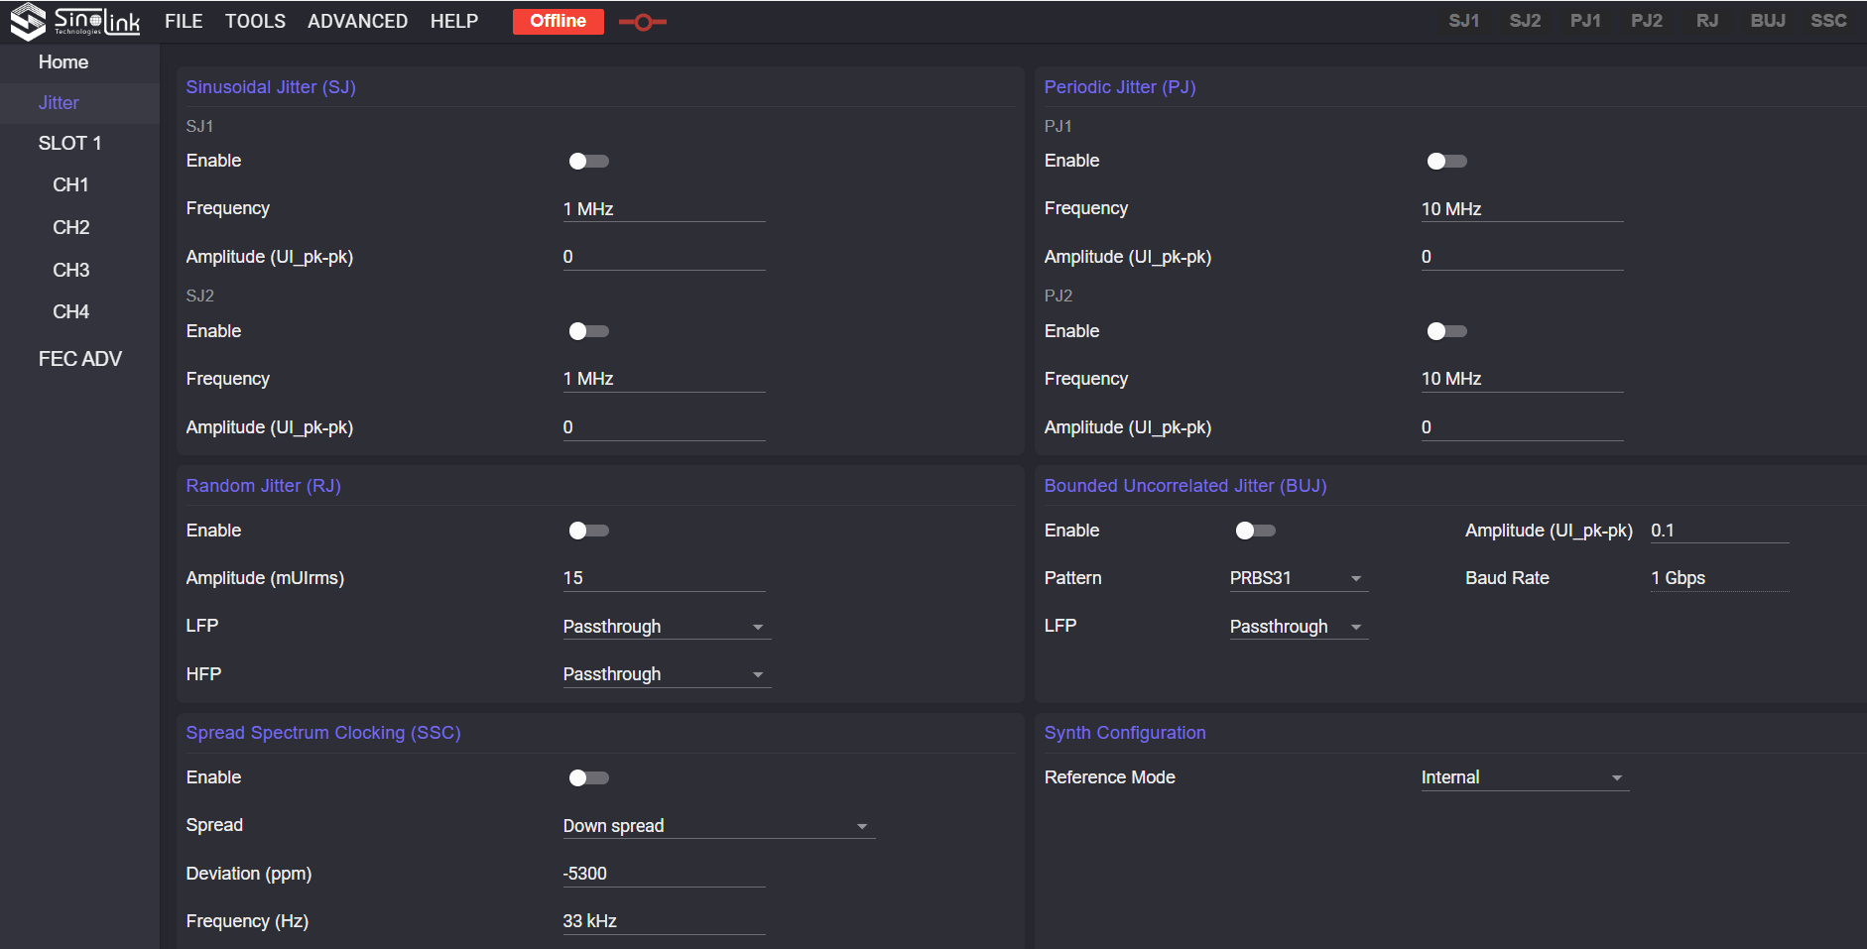Go to CH3 in the sidebar
Viewport: 1867px width, 949px height.
pos(71,270)
